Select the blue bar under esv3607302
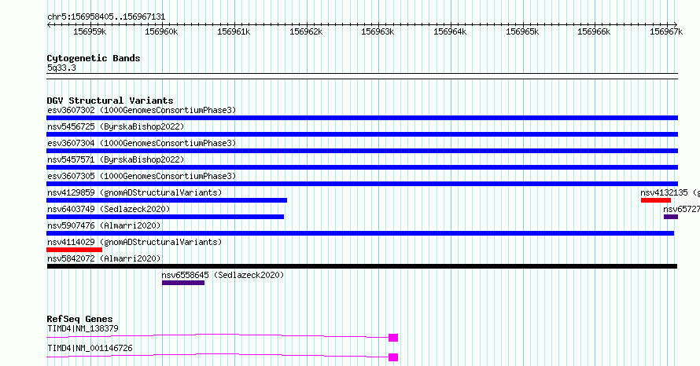The height and width of the screenshot is (366, 700). (362, 118)
